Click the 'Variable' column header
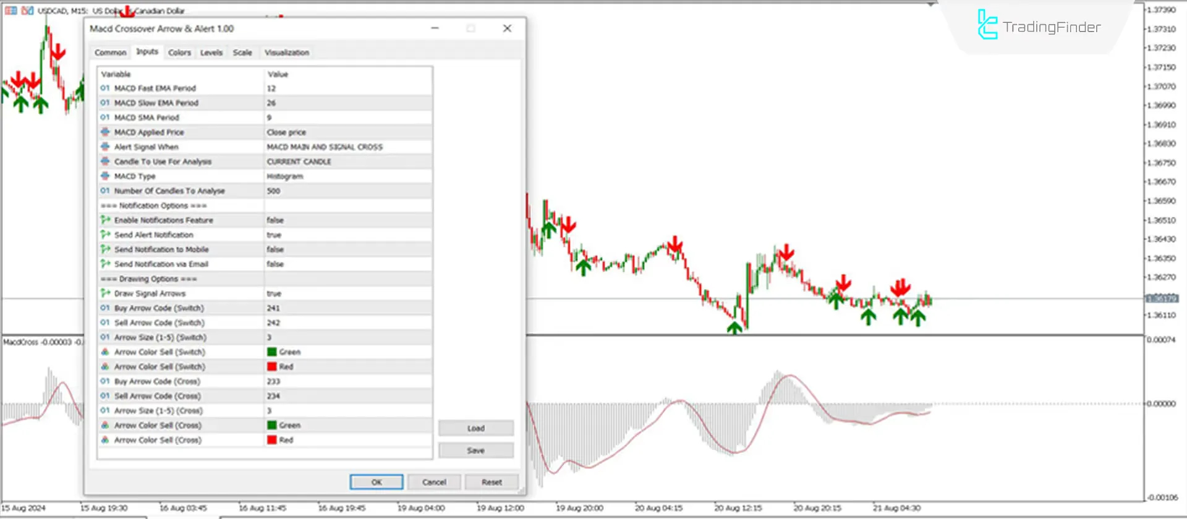 click(x=116, y=74)
